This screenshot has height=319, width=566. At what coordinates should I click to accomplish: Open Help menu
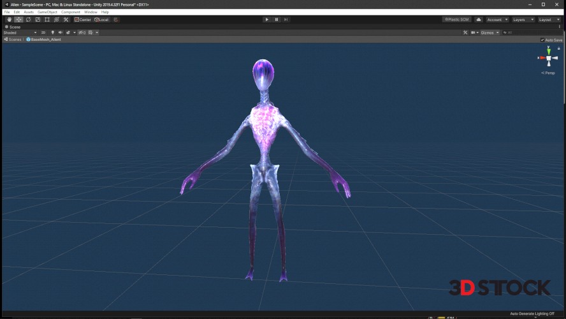coord(105,12)
